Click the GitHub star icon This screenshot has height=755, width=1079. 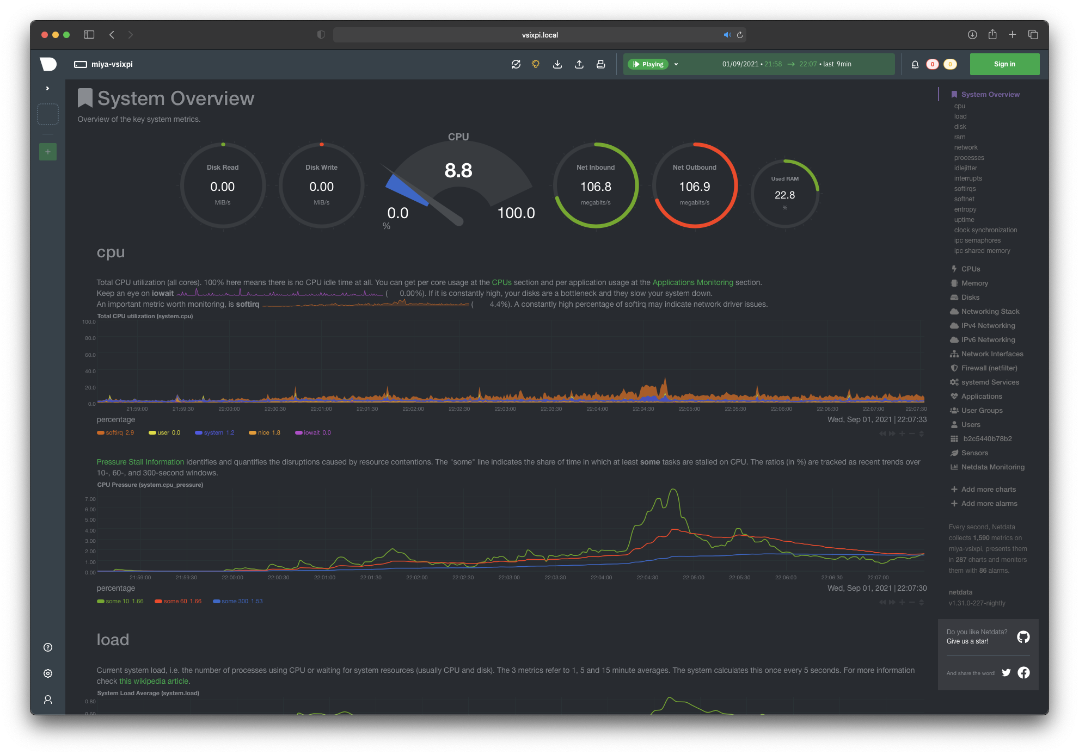coord(1023,637)
